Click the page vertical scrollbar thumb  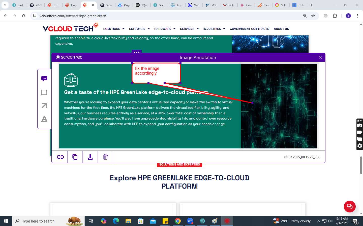pyautogui.click(x=361, y=165)
